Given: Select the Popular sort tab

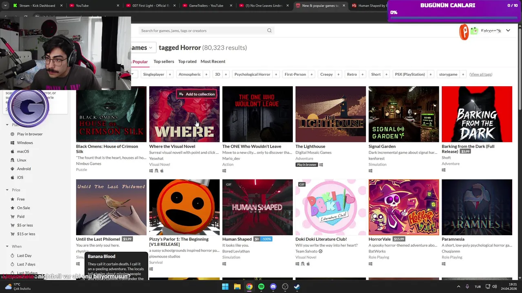Looking at the screenshot, I should (x=140, y=61).
